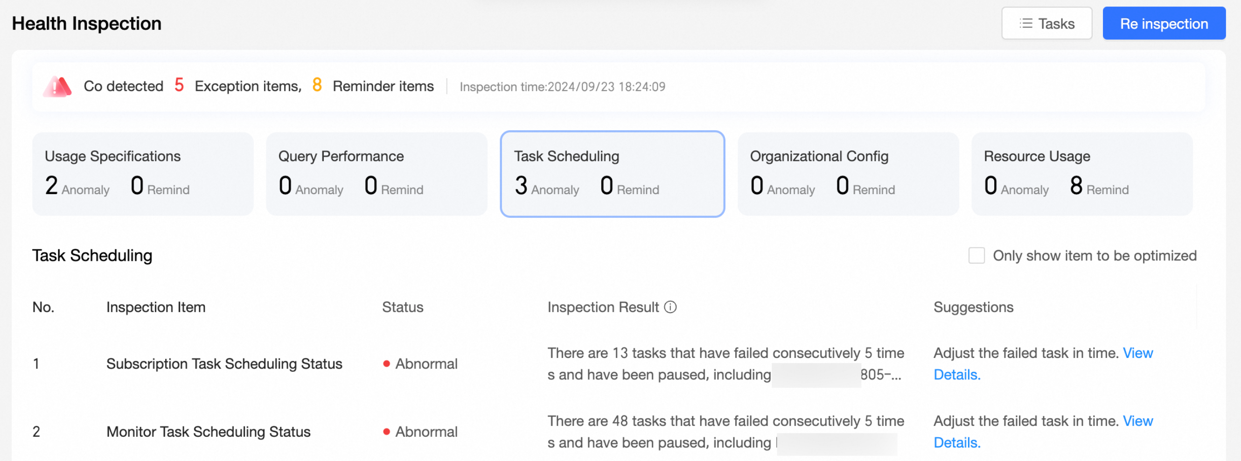Click the 8 reminder items count
Viewport: 1241px width, 461px height.
(317, 85)
